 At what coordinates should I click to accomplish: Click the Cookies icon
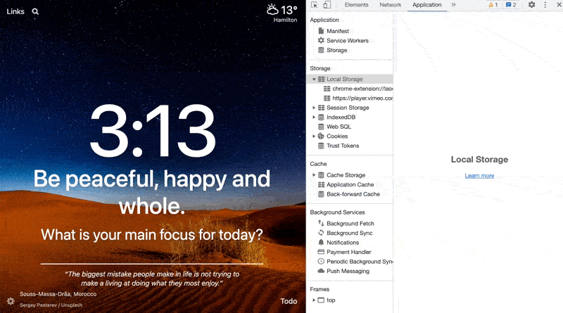[x=321, y=136]
